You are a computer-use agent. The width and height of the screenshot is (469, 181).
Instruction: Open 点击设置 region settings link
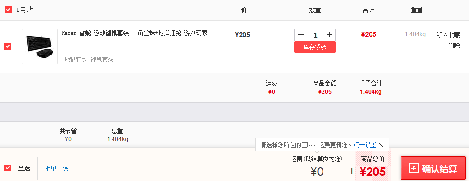[365, 145]
